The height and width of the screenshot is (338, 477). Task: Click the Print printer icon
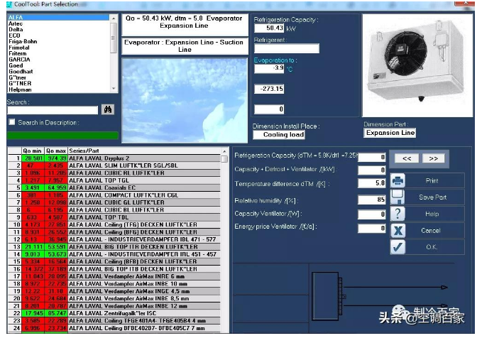tap(398, 180)
